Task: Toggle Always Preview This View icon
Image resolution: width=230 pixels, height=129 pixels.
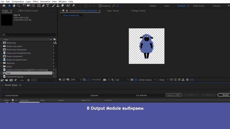Action: tap(60, 80)
